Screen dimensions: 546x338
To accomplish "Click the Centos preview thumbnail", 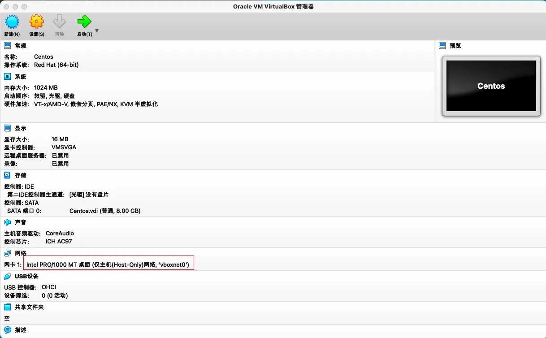I will click(491, 85).
